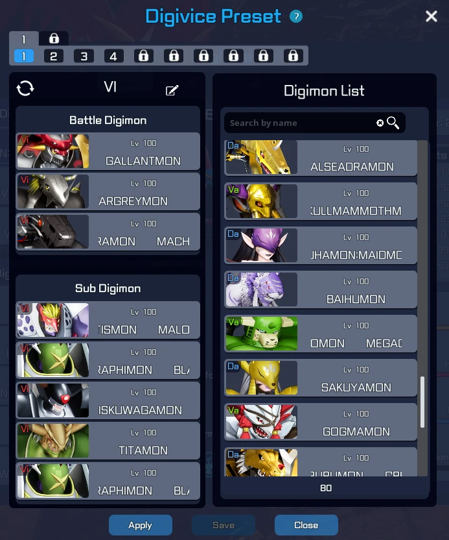Screen dimensions: 449x540
Task: Select Titamon in Sub Digimon
Action: pyautogui.click(x=108, y=441)
